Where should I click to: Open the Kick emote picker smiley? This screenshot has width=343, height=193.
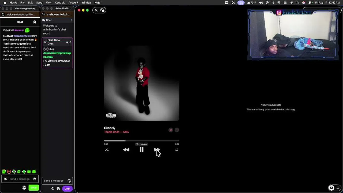pyautogui.click(x=35, y=179)
